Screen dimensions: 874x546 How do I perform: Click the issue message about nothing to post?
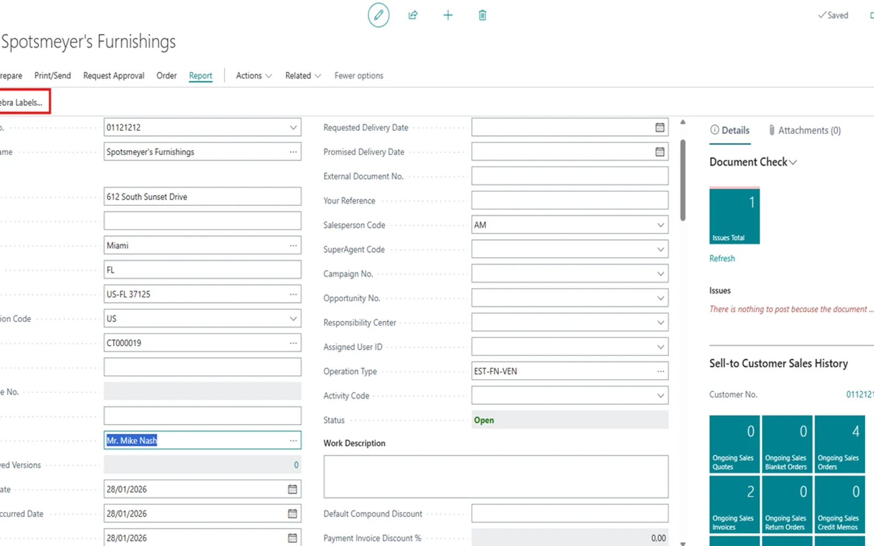(x=791, y=309)
